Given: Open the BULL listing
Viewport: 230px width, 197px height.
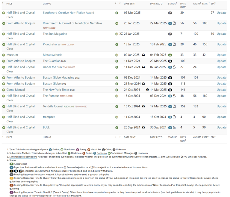Looking at the screenshot, I should pyautogui.click(x=46, y=128).
